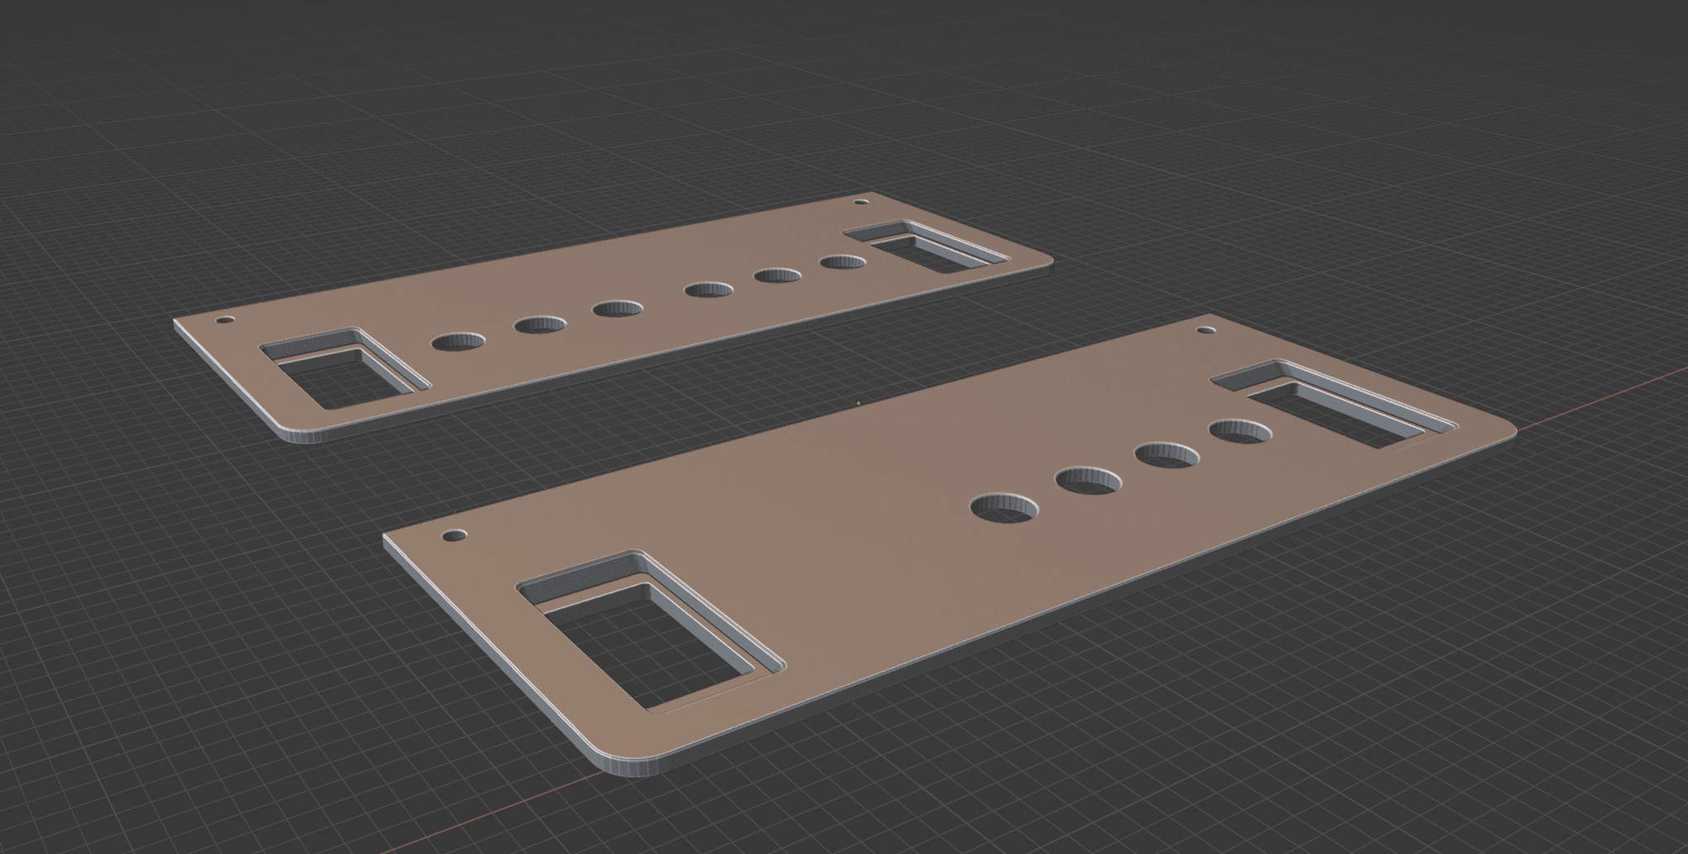The image size is (1688, 854).
Task: Pick the rear plate's third round hole from left
Action: pyautogui.click(x=618, y=308)
